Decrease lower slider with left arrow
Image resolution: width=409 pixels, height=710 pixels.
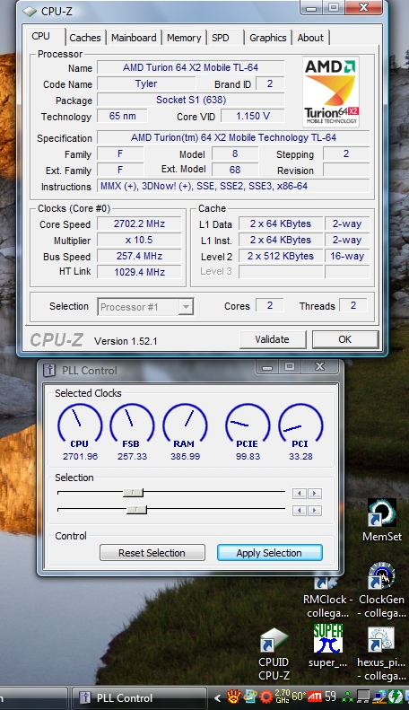[x=299, y=511]
